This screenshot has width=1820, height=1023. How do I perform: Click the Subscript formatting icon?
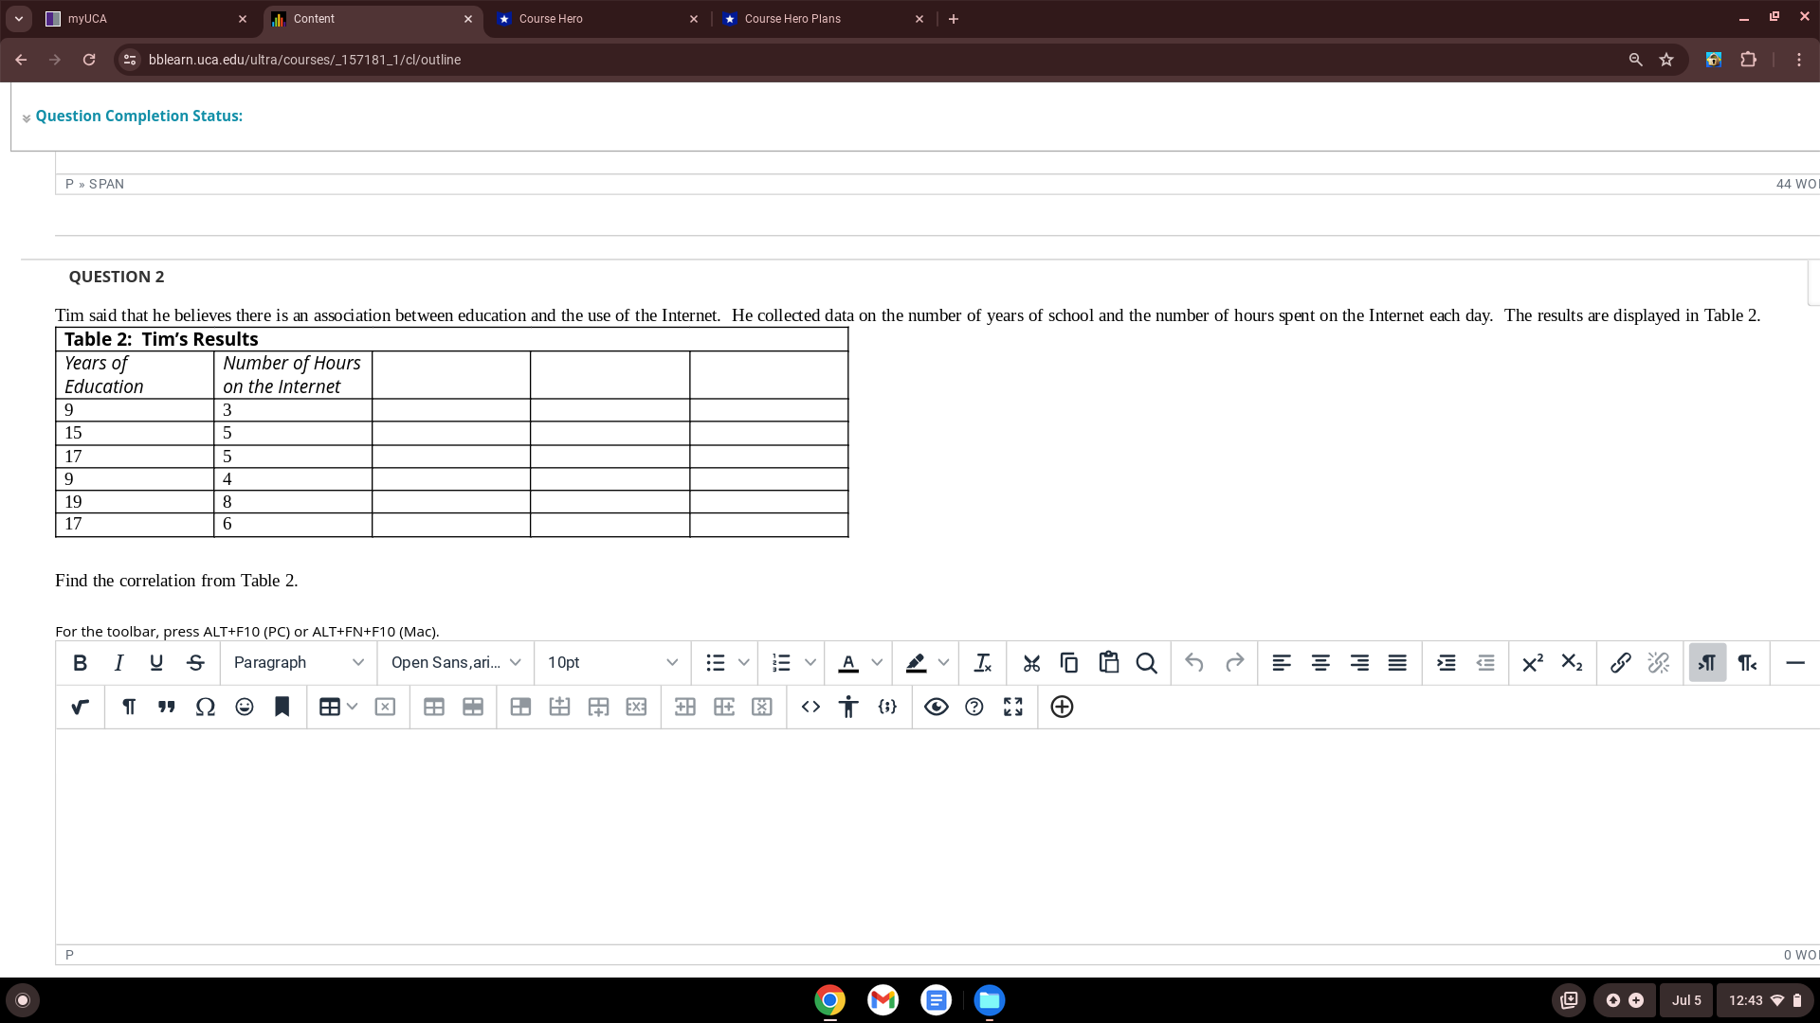coord(1573,662)
